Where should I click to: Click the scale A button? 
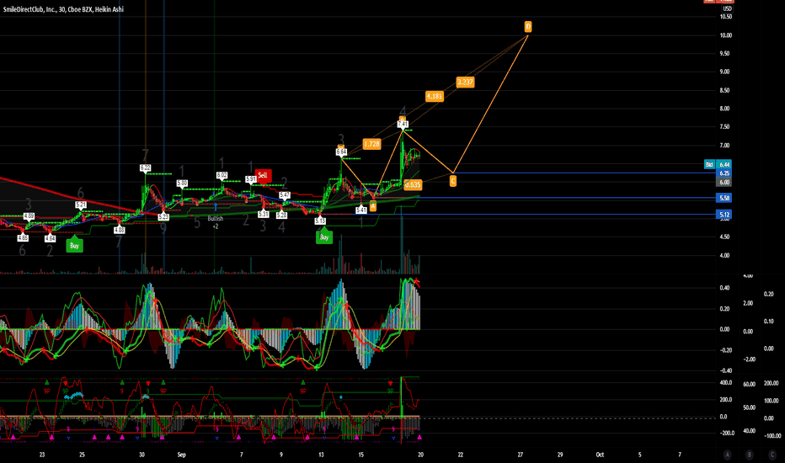pyautogui.click(x=728, y=455)
